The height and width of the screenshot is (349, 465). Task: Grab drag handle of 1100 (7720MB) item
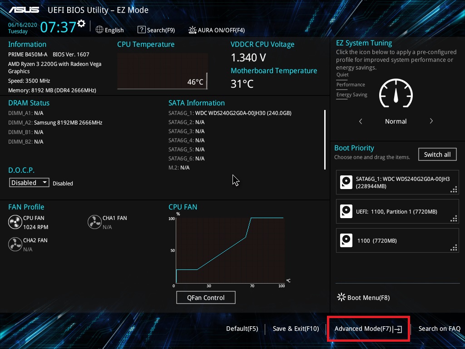[454, 248]
